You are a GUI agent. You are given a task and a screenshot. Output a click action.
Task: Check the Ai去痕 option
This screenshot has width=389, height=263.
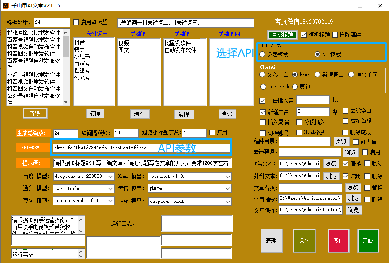point(356,141)
